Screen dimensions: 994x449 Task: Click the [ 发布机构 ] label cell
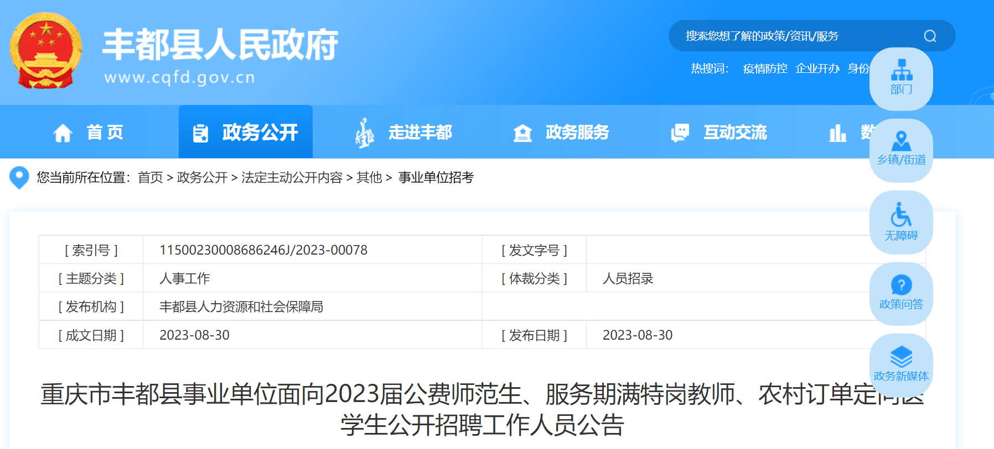click(91, 307)
